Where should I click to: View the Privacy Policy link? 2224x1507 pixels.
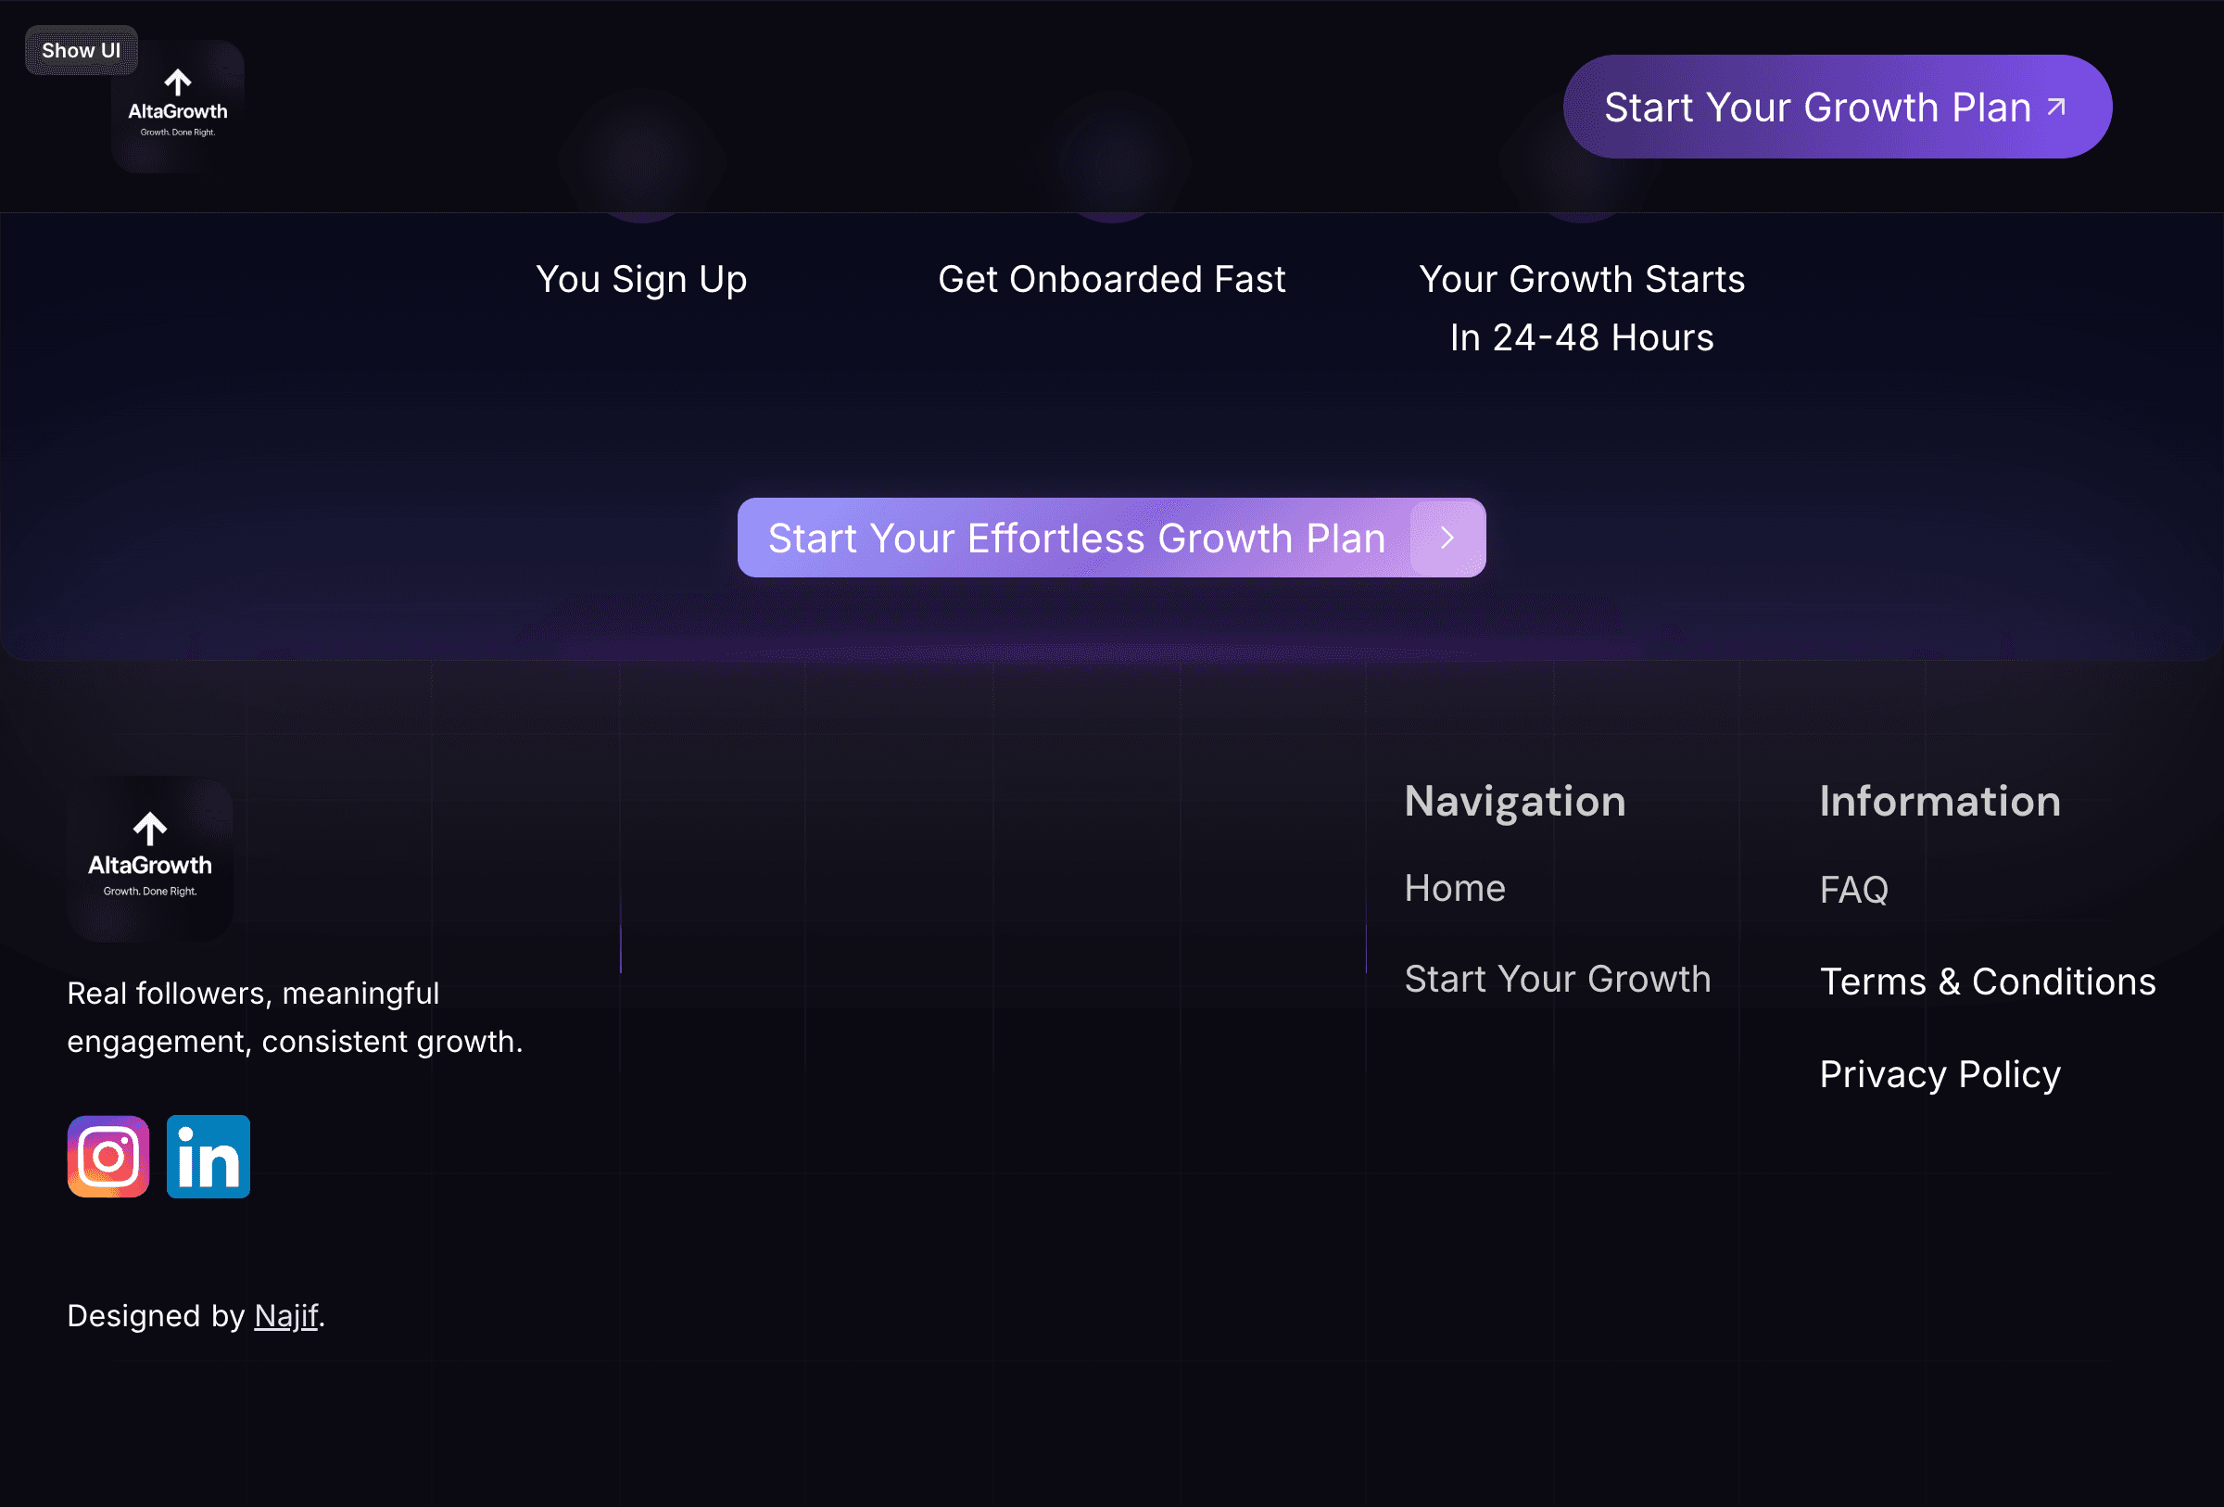point(1939,1074)
